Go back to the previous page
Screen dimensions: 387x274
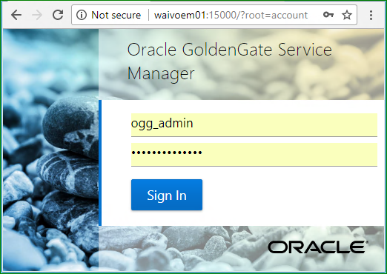point(16,15)
